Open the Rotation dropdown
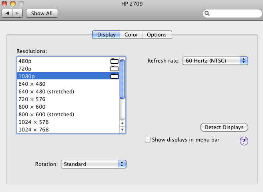The image size is (263, 192). pyautogui.click(x=94, y=164)
